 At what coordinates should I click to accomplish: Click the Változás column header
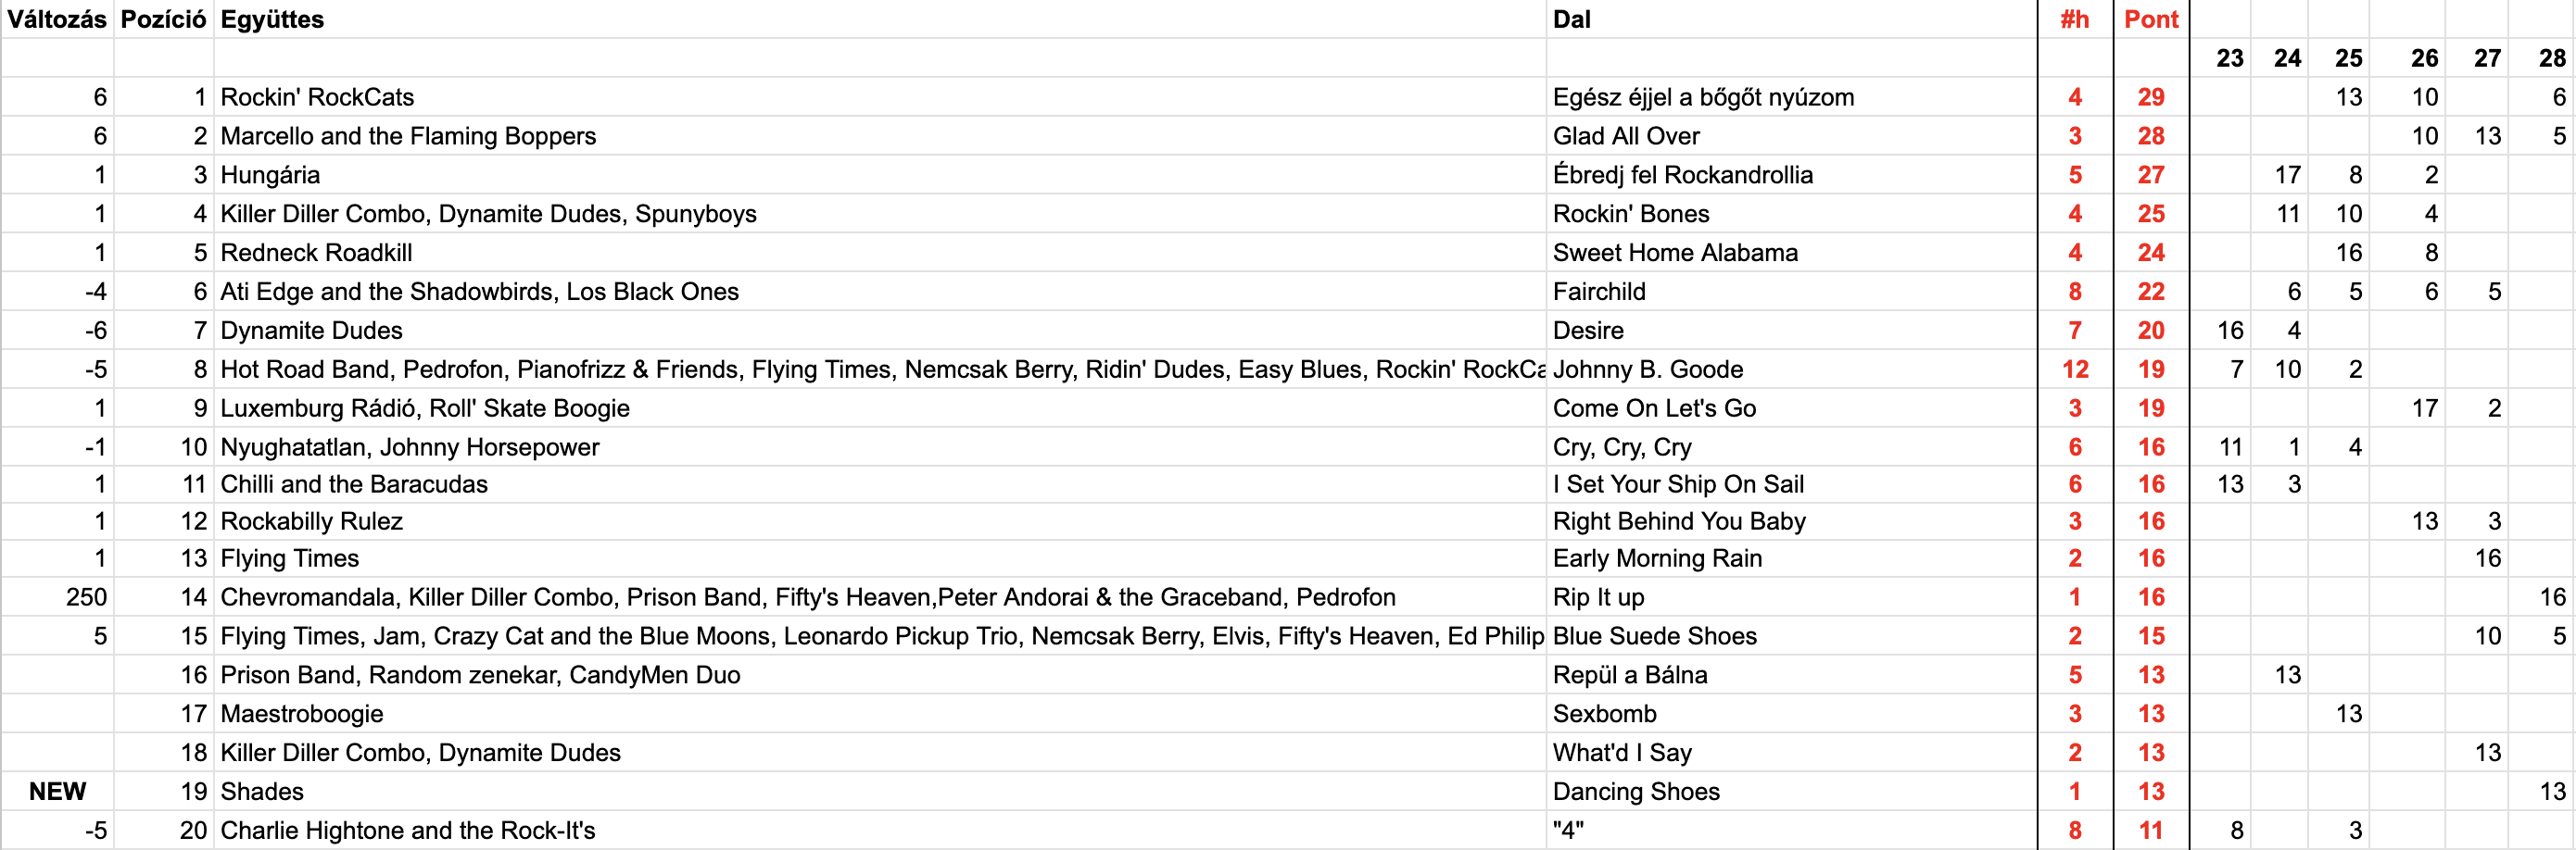pyautogui.click(x=57, y=20)
